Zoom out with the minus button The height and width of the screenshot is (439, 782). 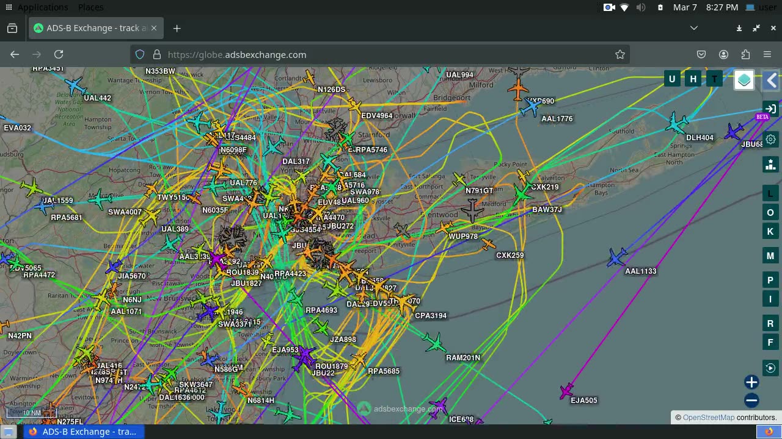(x=751, y=401)
